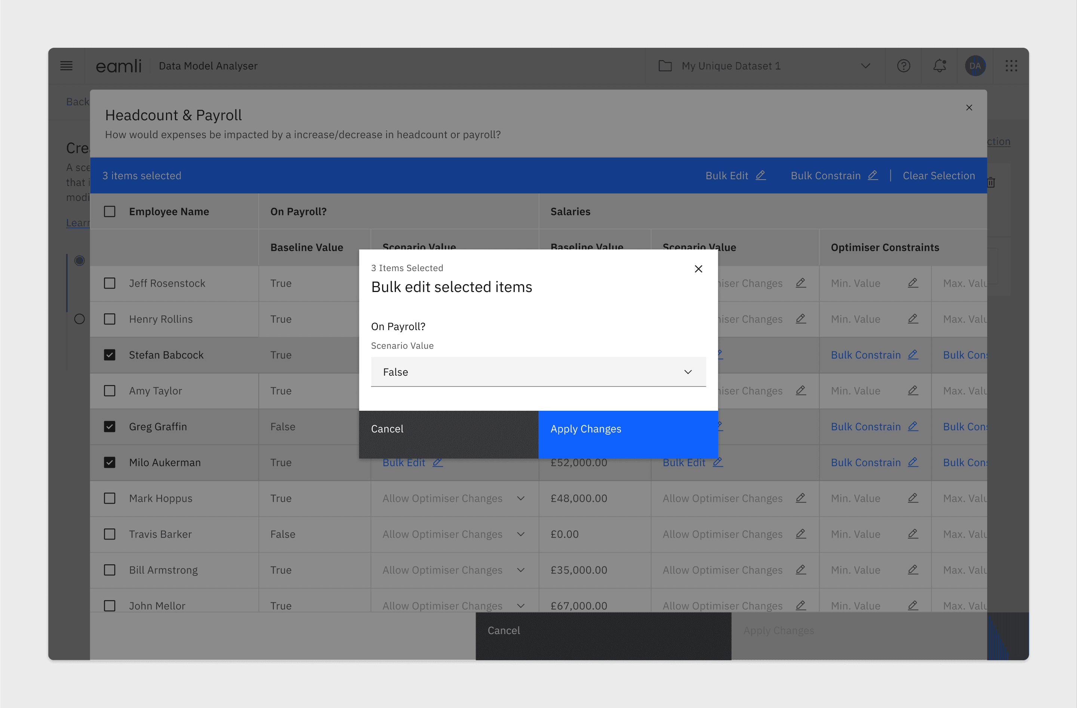Screen dimensions: 1077x708
Task: Click the DA user avatar
Action: 975,66
